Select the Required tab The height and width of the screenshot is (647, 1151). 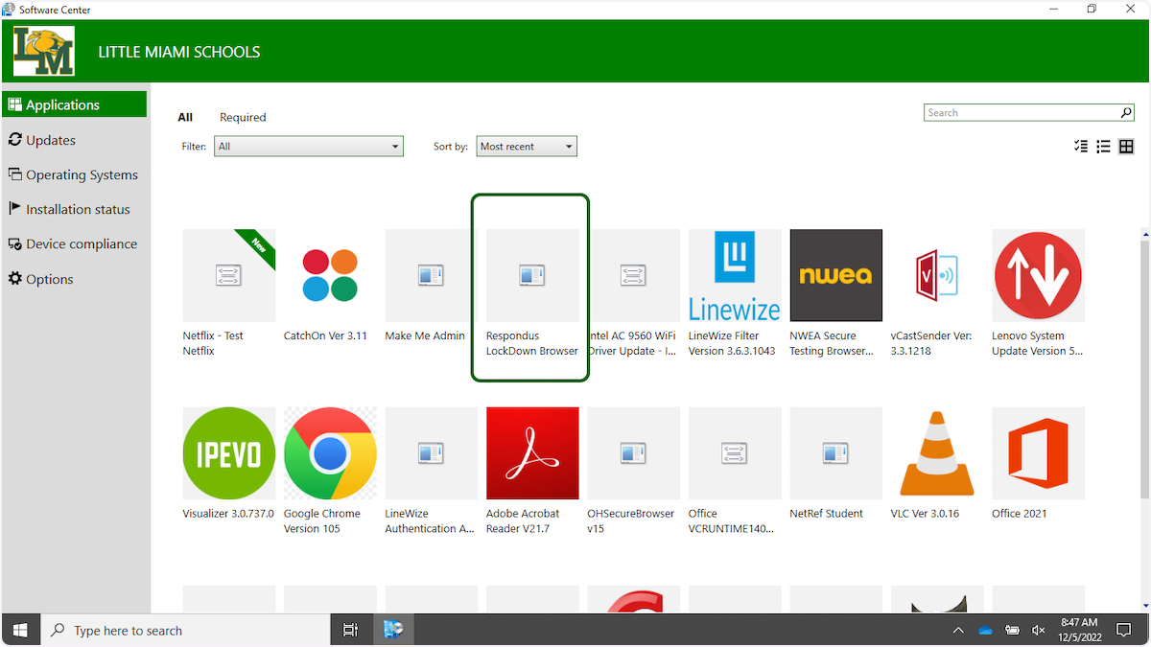point(243,118)
